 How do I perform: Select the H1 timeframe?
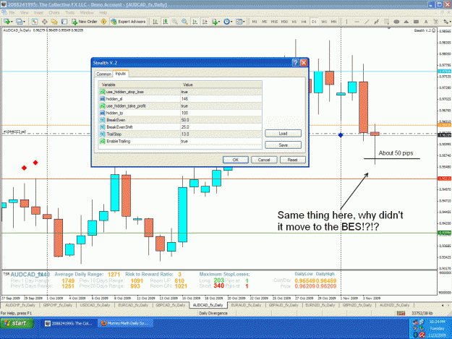(x=294, y=22)
